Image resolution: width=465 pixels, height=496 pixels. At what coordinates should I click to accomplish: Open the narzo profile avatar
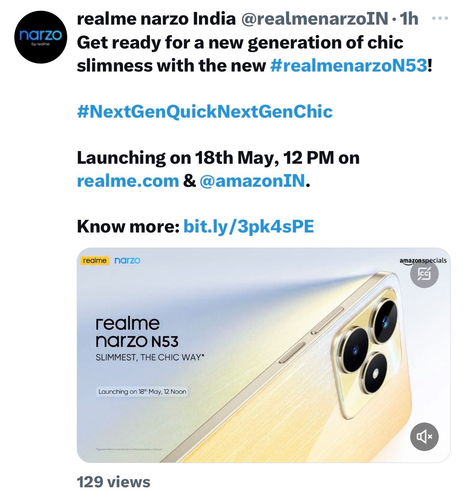(41, 37)
